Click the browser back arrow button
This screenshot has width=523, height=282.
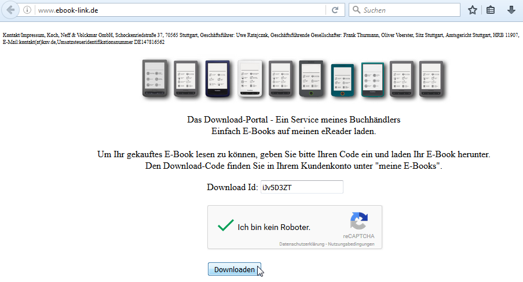(x=10, y=10)
